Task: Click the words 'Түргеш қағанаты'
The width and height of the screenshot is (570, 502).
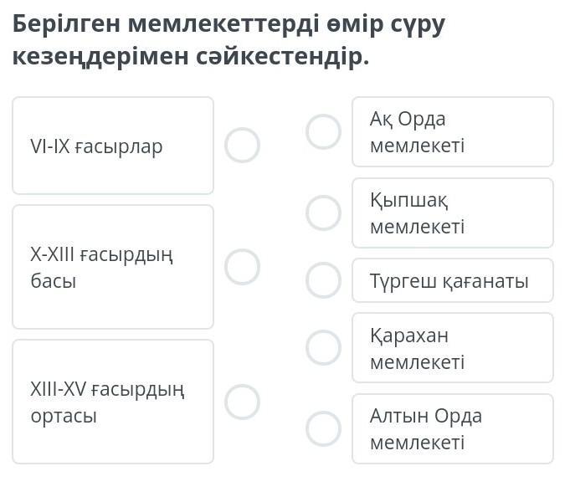Action: [x=449, y=281]
